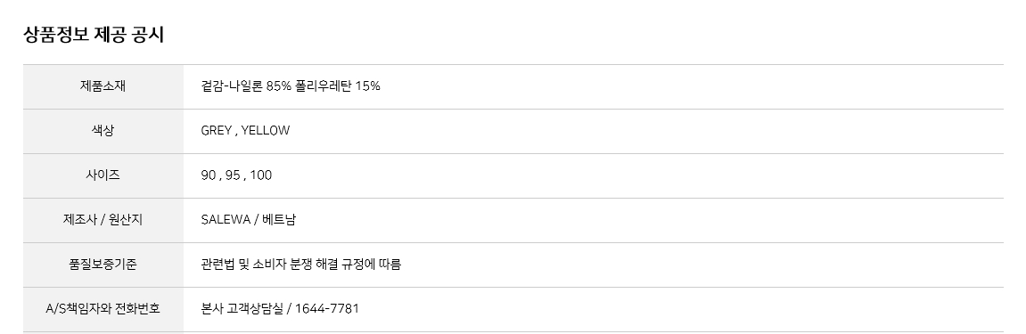Click the SALEWA / 베트남 value

tap(249, 220)
